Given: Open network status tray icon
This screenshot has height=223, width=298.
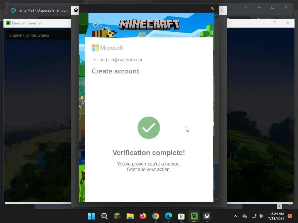Looking at the screenshot, I should click(x=254, y=216).
